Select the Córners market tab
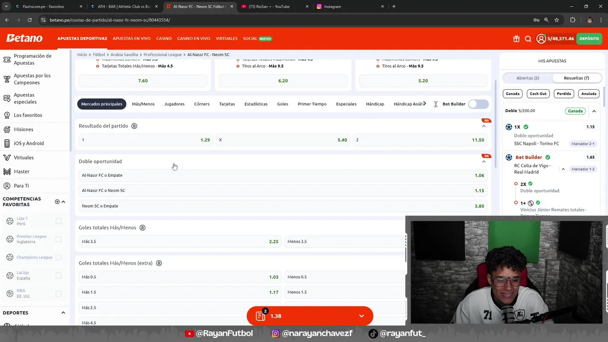This screenshot has height=342, width=608. 202,104
